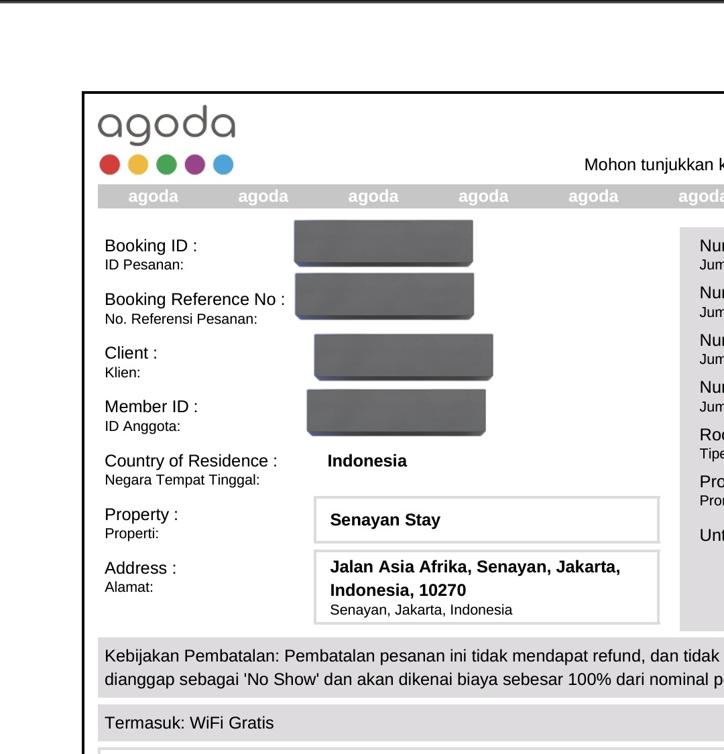Click the 'Address :' label
The image size is (724, 754).
click(x=141, y=568)
